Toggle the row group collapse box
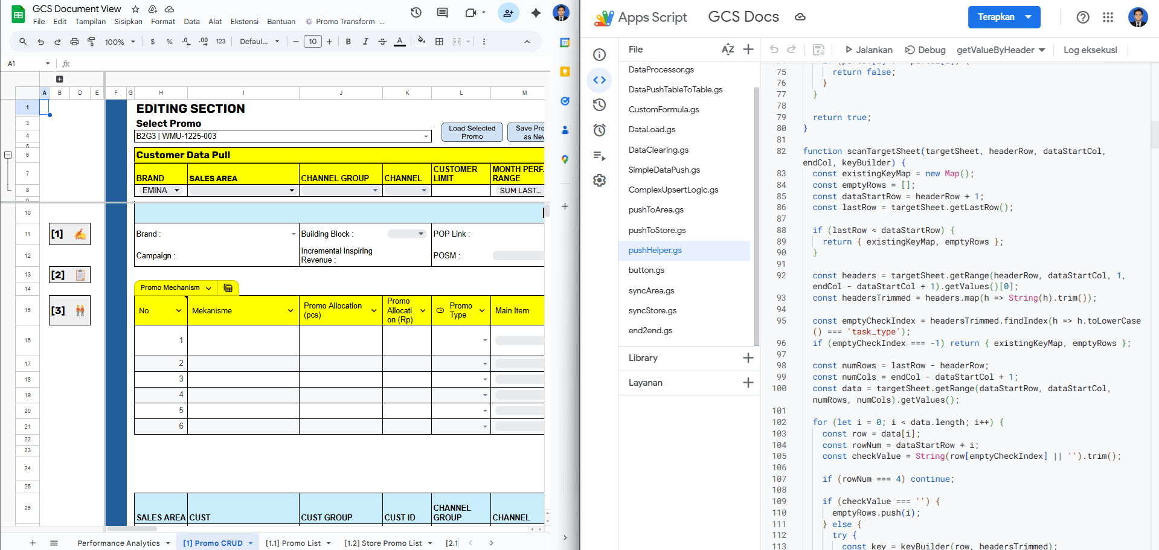This screenshot has width=1159, height=550. (x=8, y=155)
